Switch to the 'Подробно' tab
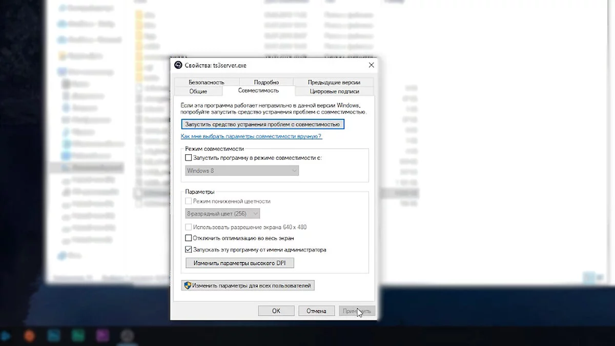Image resolution: width=615 pixels, height=346 pixels. coord(266,82)
